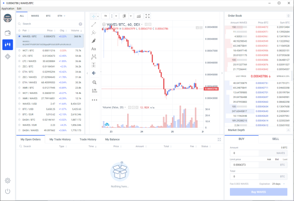This screenshot has width=294, height=201.
Task: Switch to My Balance tab
Action: [x=112, y=139]
